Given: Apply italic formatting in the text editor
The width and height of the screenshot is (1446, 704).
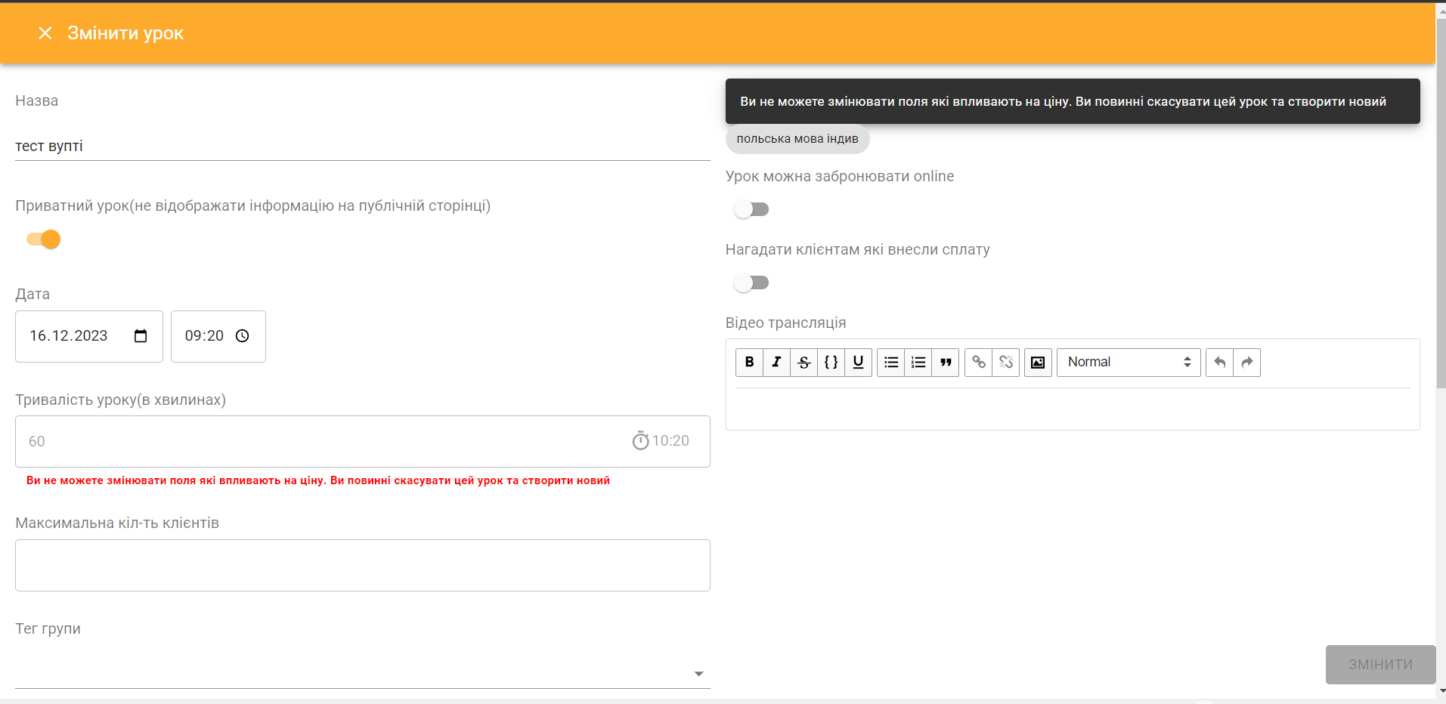Looking at the screenshot, I should click(x=776, y=363).
